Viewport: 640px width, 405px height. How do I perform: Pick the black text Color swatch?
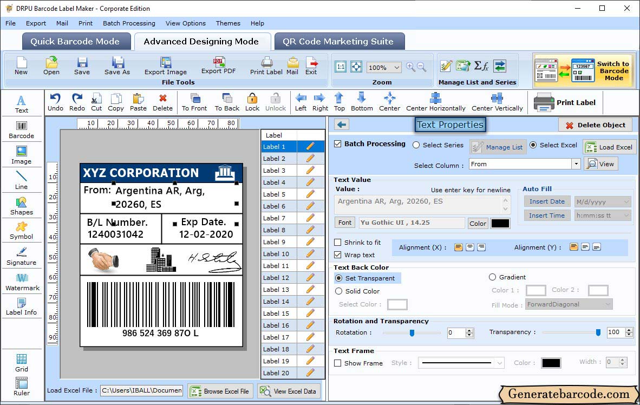(x=500, y=223)
